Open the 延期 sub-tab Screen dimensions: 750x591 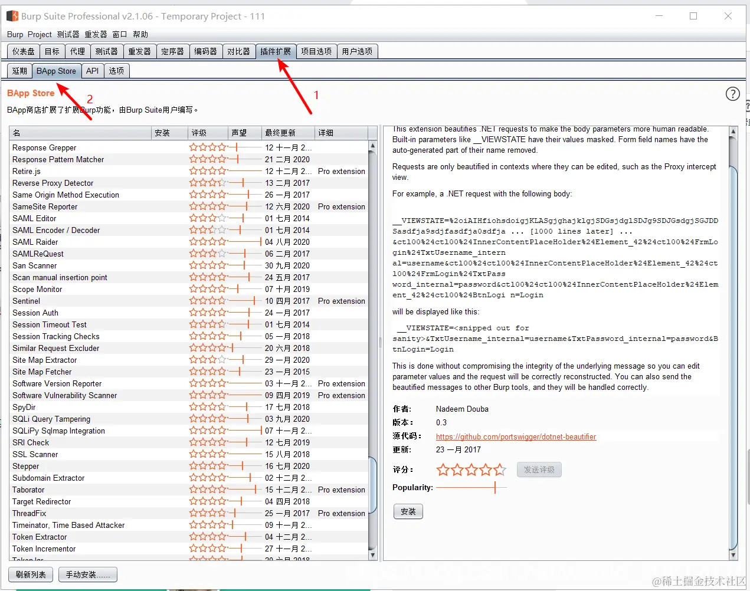[x=19, y=71]
